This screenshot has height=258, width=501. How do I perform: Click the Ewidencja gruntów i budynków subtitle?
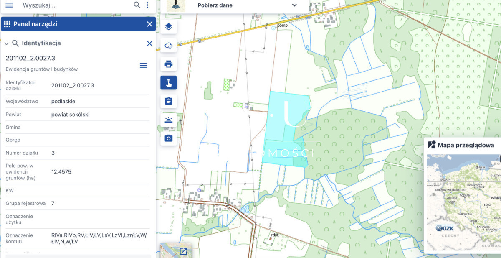[42, 69]
